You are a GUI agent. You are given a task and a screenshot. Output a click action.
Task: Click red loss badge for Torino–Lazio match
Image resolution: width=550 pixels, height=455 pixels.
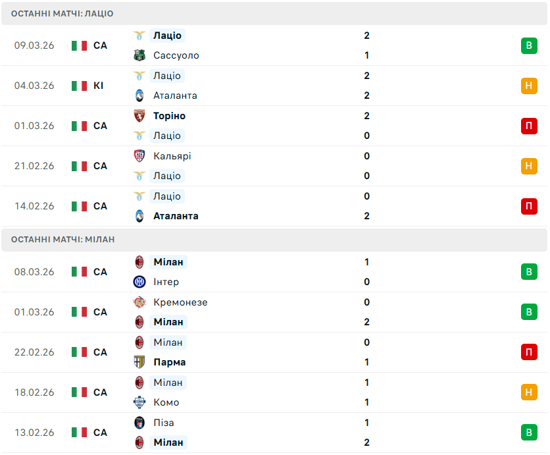[529, 126]
